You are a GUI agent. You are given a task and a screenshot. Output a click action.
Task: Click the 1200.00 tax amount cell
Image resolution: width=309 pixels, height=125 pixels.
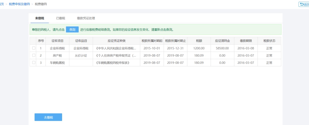199,48
